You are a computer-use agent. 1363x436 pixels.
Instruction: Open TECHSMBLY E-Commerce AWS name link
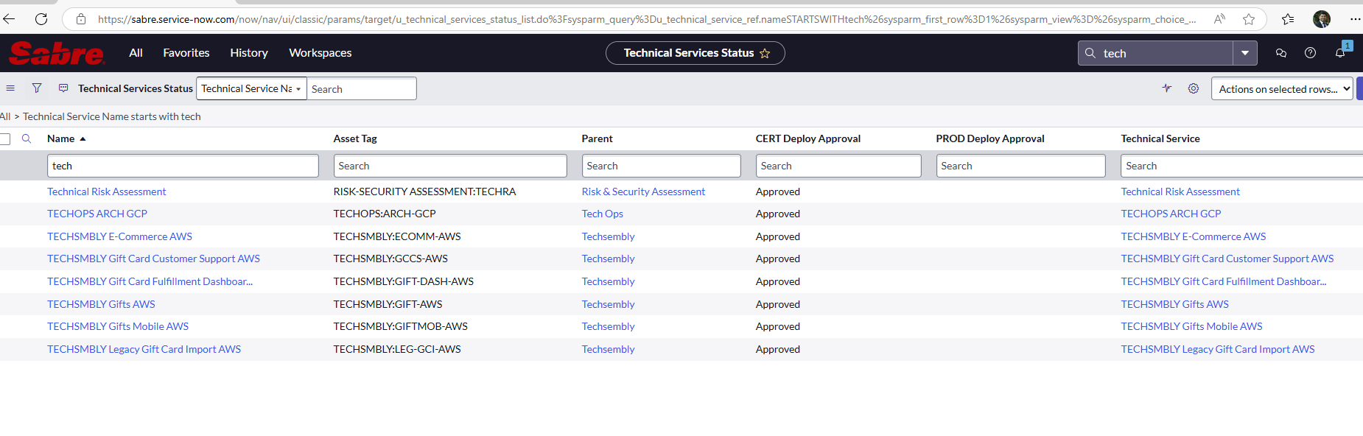119,236
